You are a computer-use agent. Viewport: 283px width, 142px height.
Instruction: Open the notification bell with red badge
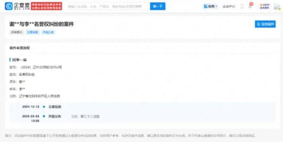point(250,6)
